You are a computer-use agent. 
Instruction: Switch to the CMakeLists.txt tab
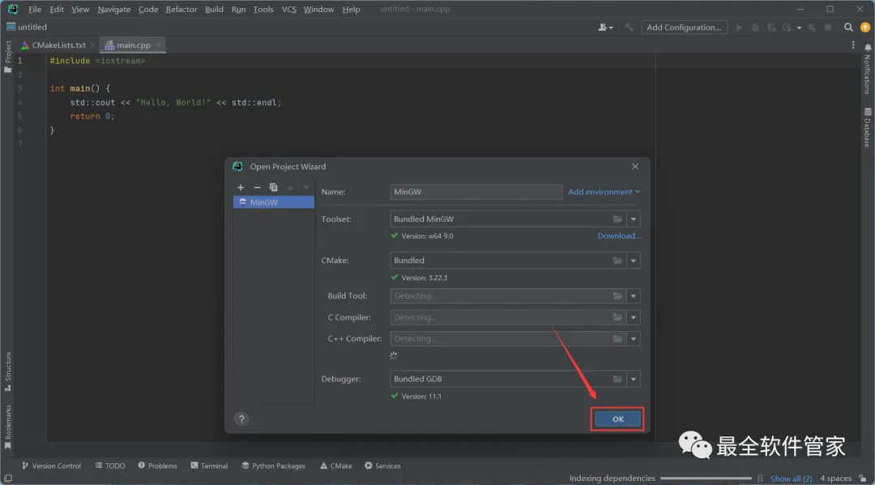point(58,45)
